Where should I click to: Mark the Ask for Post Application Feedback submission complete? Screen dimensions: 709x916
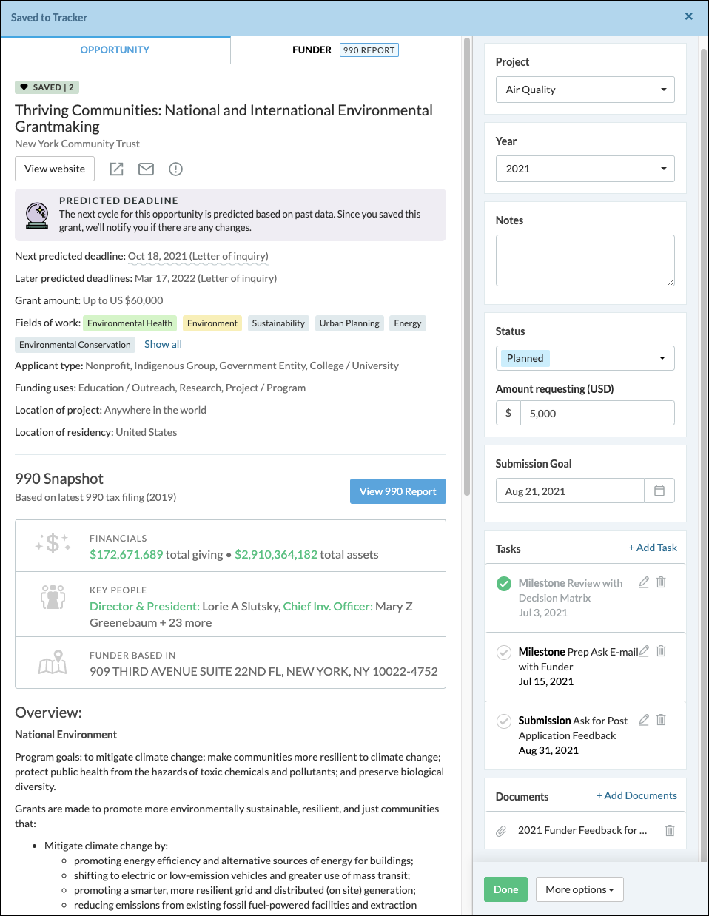504,721
